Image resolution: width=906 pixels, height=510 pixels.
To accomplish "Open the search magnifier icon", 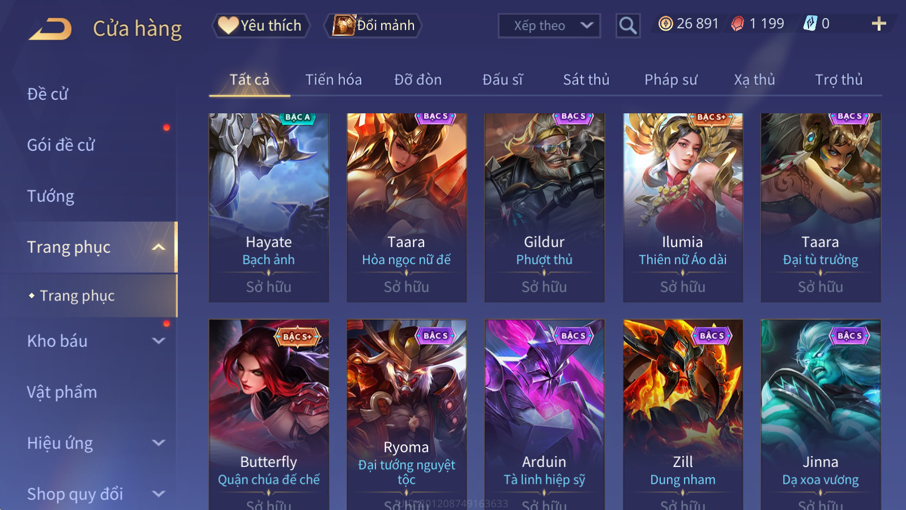I will [x=628, y=25].
